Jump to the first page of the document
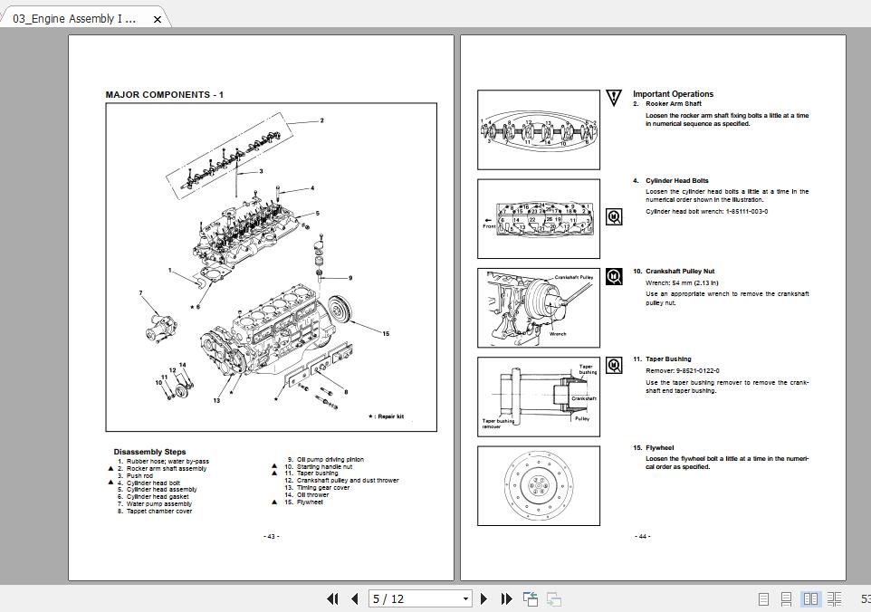This screenshot has height=612, width=871. pos(333,598)
